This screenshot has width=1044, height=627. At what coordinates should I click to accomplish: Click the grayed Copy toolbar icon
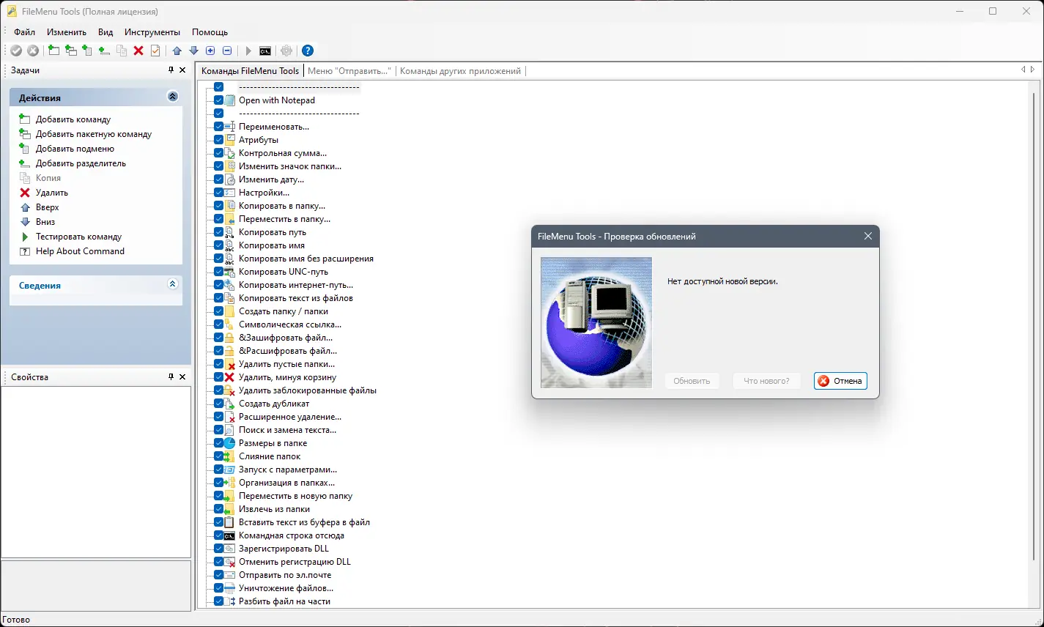click(x=122, y=51)
